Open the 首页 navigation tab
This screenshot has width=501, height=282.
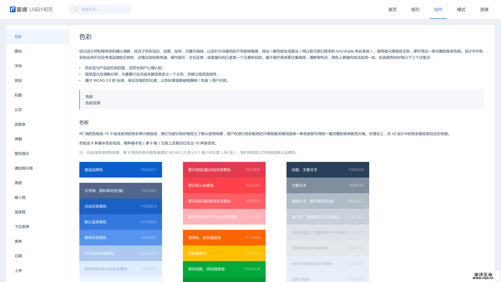click(392, 9)
